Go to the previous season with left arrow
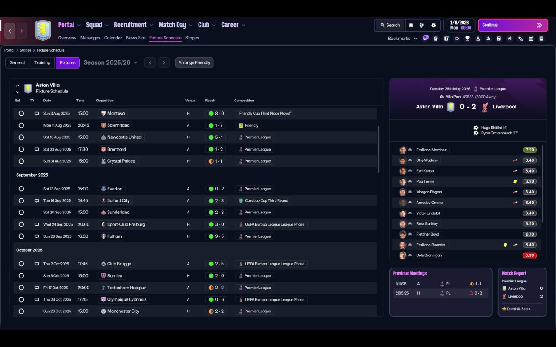The height and width of the screenshot is (347, 556). pos(150,62)
